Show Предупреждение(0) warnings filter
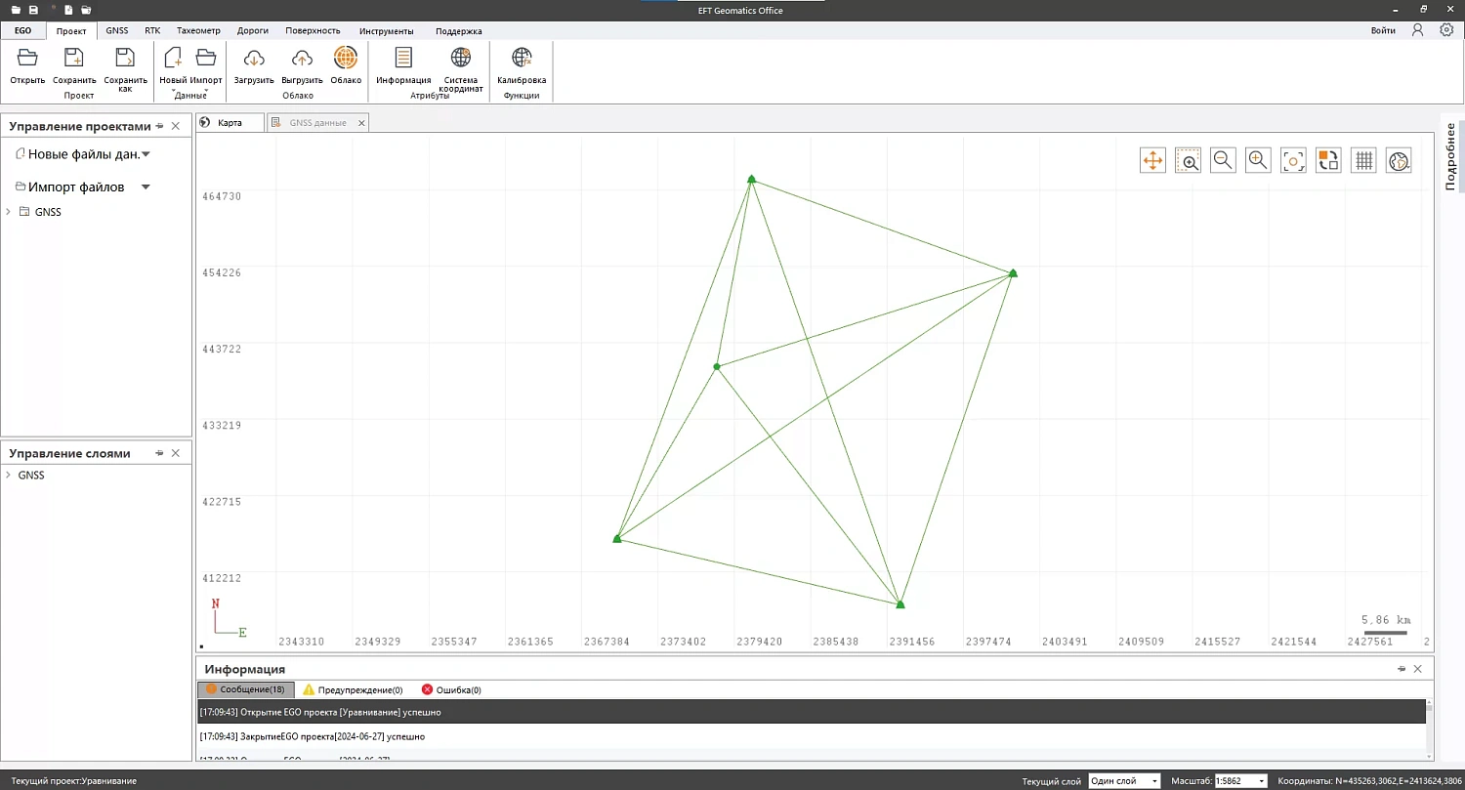 point(352,690)
